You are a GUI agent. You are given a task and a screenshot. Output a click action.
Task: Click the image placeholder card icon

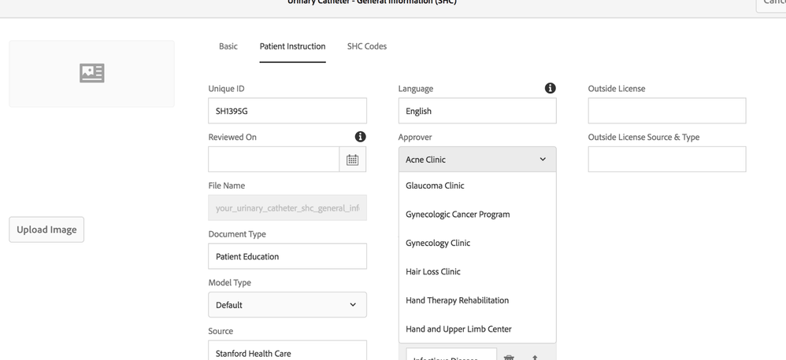pos(92,73)
